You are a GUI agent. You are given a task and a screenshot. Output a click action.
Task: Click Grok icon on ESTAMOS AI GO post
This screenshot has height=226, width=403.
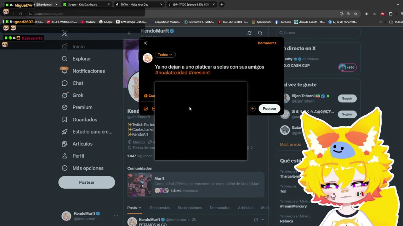[256, 220]
